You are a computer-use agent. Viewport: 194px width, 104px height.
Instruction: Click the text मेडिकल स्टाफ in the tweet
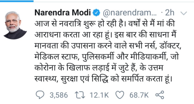(57, 57)
